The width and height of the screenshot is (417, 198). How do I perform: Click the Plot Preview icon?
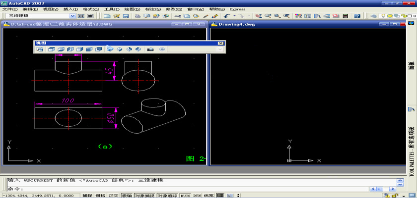tap(147, 16)
